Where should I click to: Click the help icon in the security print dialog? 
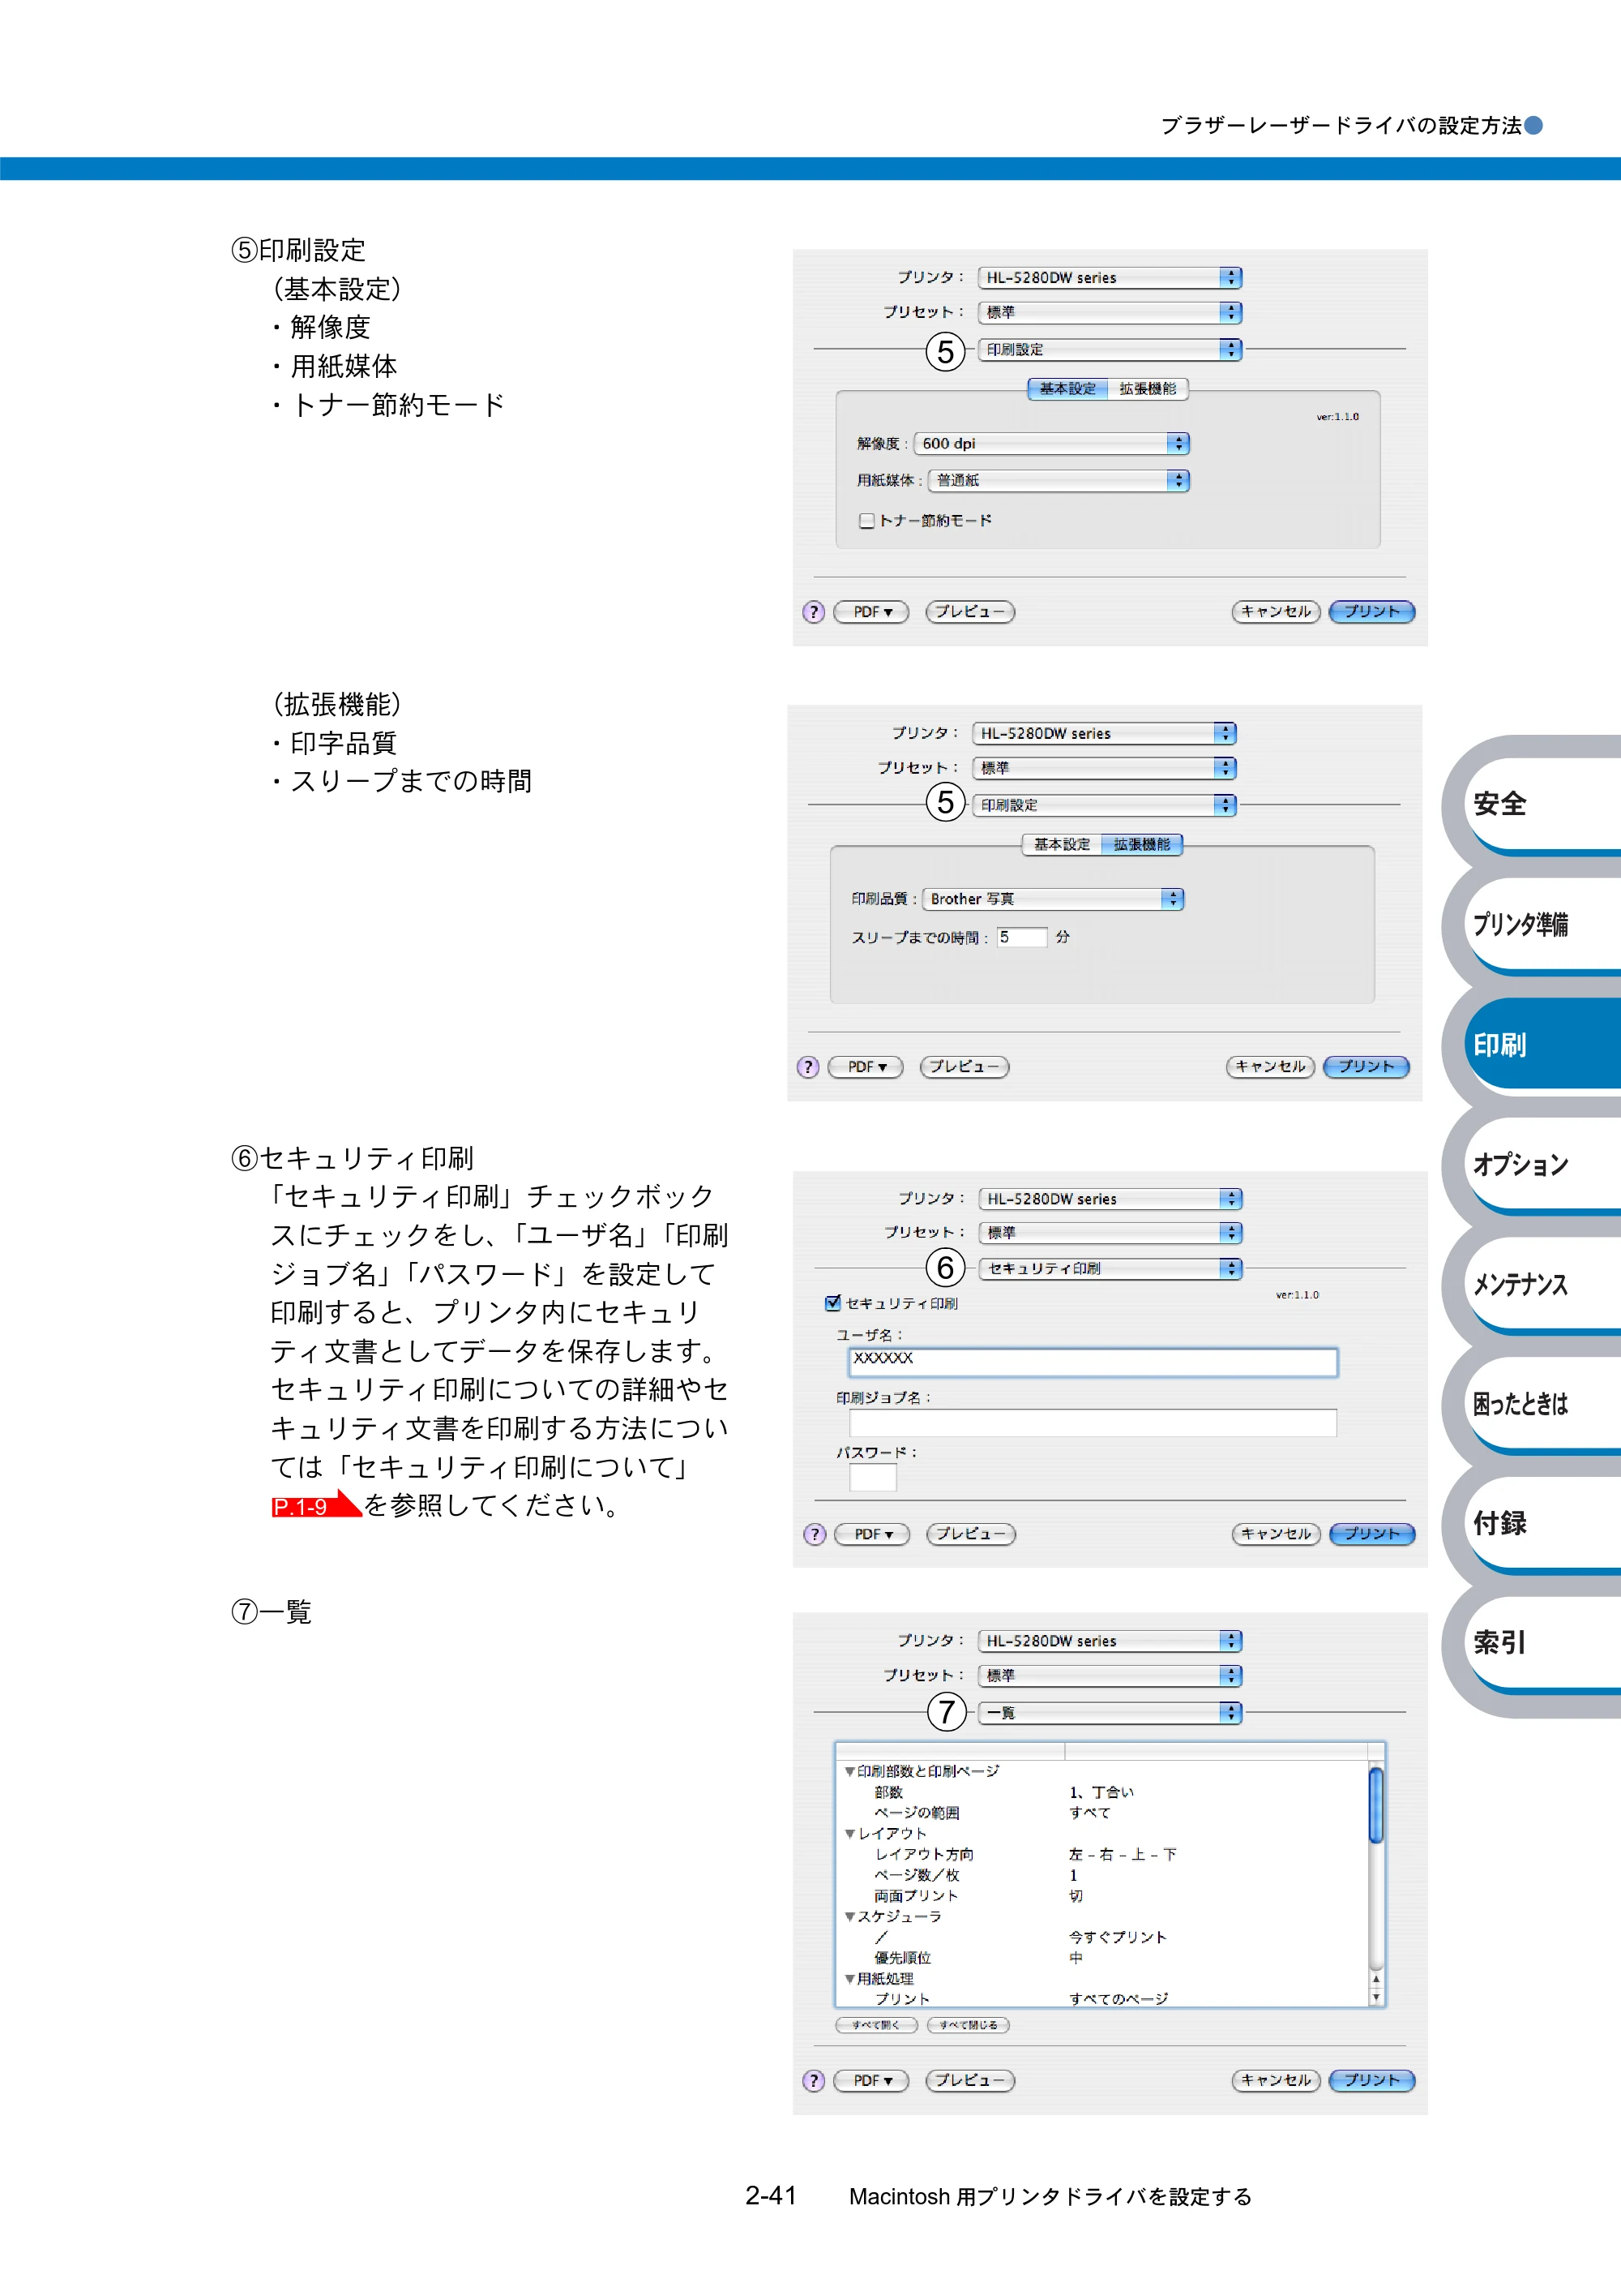(815, 1534)
